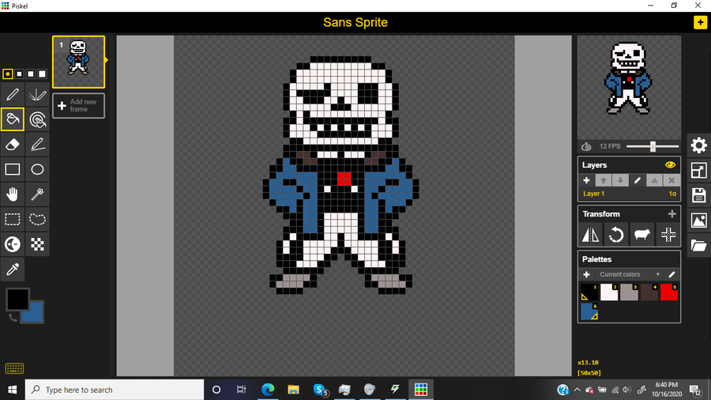The width and height of the screenshot is (711, 400).
Task: Toggle the onion skin preview
Action: (586, 146)
